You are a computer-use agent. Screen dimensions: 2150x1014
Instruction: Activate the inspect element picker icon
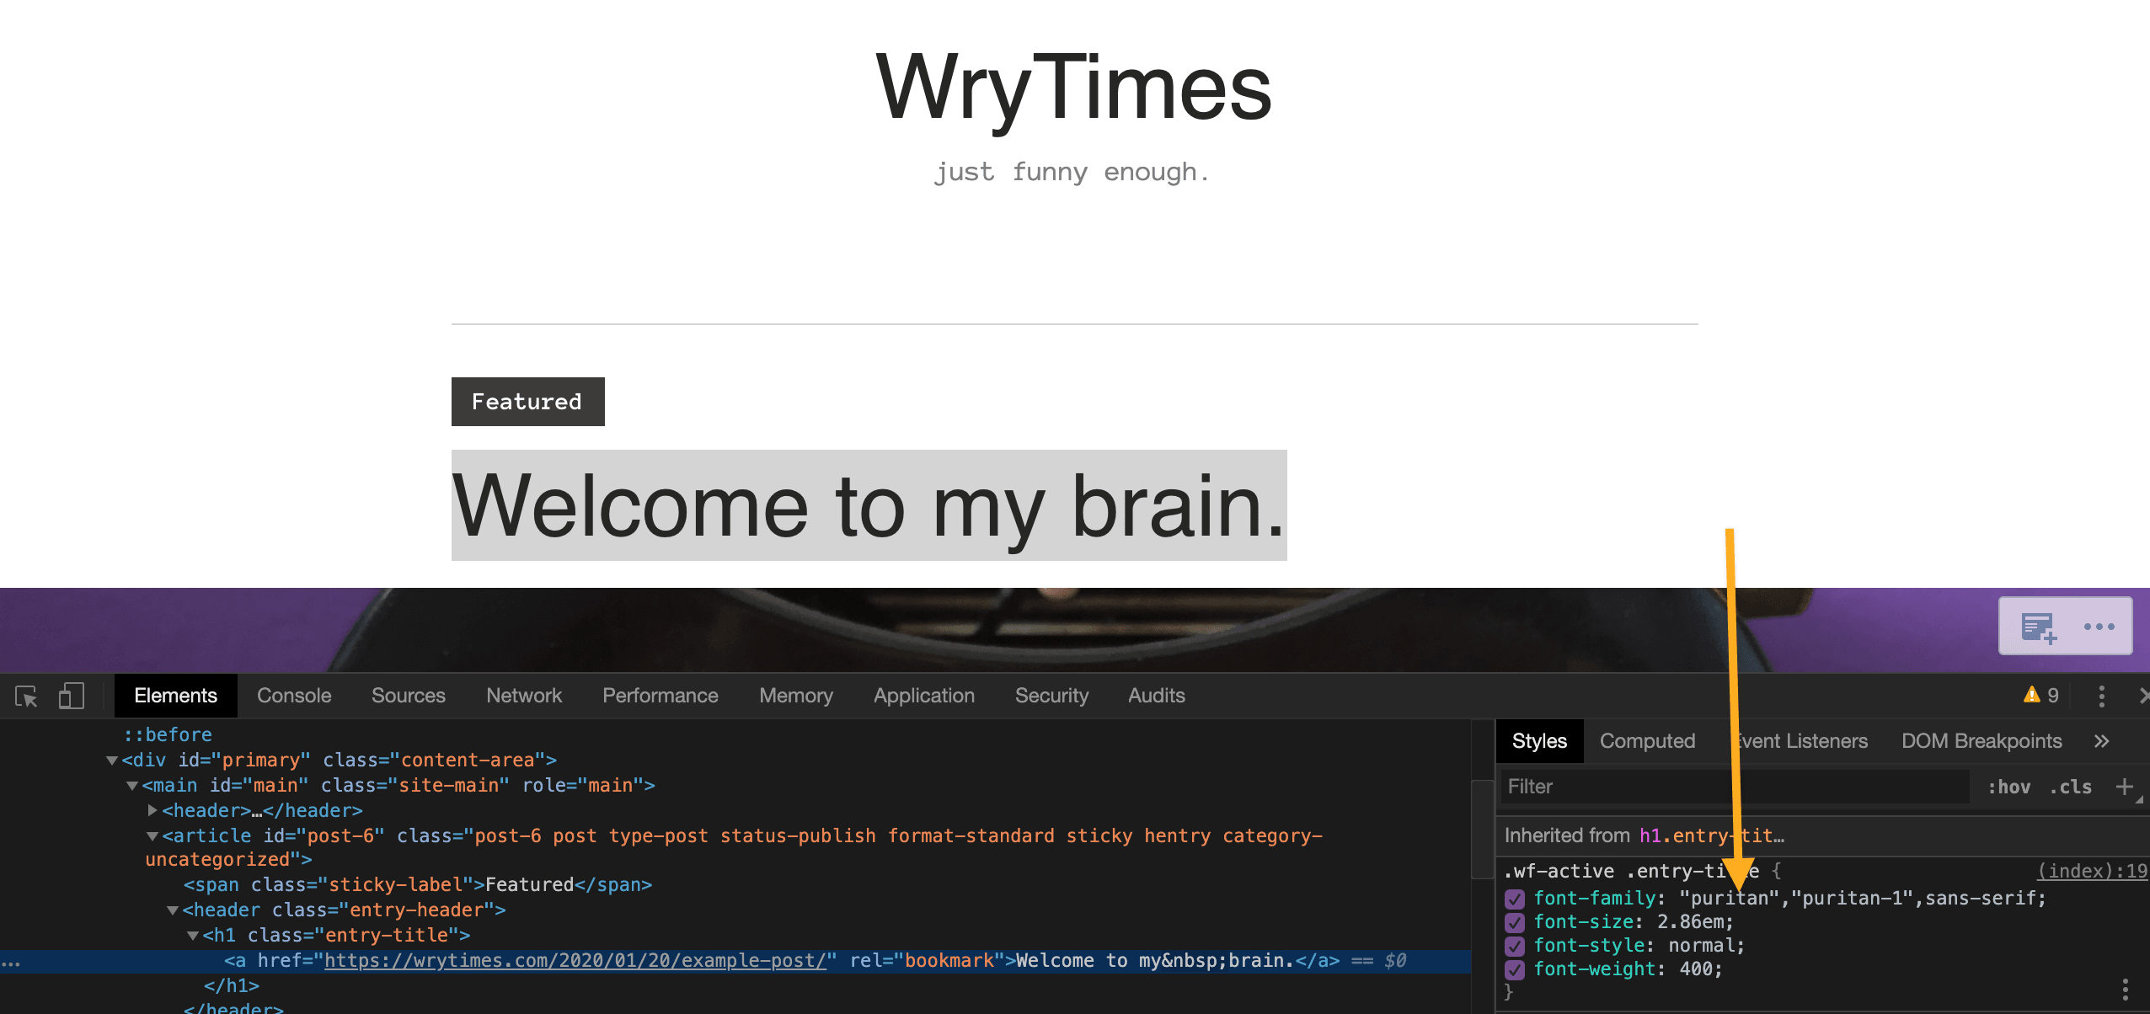coord(26,696)
